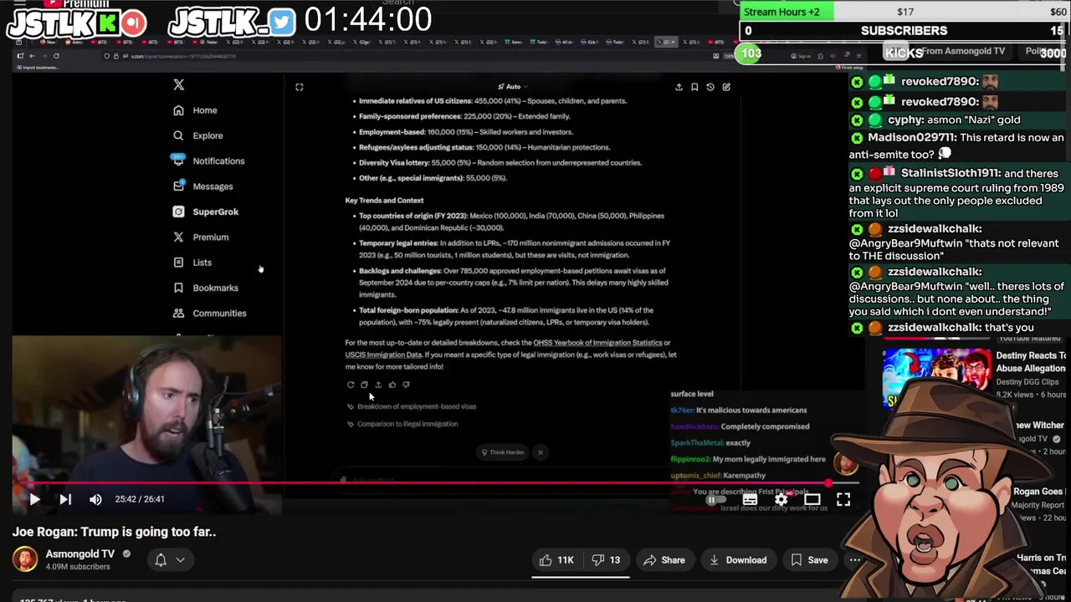Turn on subtitles/closed captions

click(750, 499)
